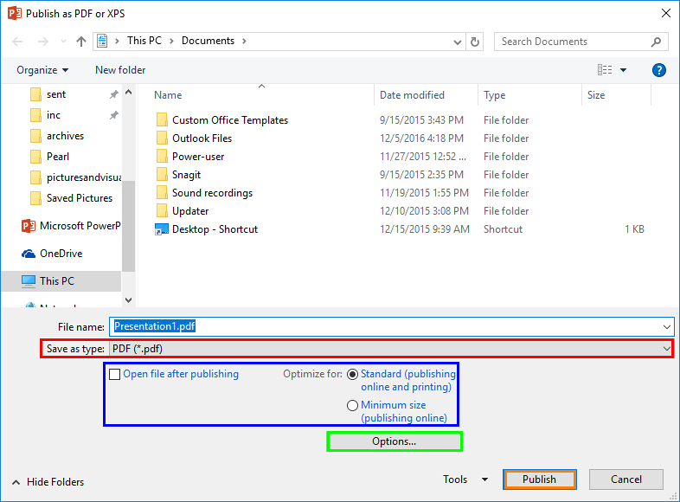Click the Publish button

click(x=540, y=479)
